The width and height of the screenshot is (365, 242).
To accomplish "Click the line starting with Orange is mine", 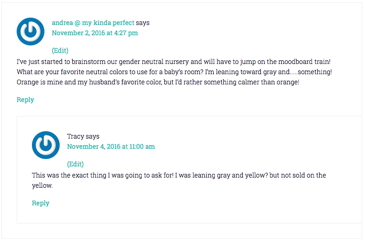I will coord(158,82).
